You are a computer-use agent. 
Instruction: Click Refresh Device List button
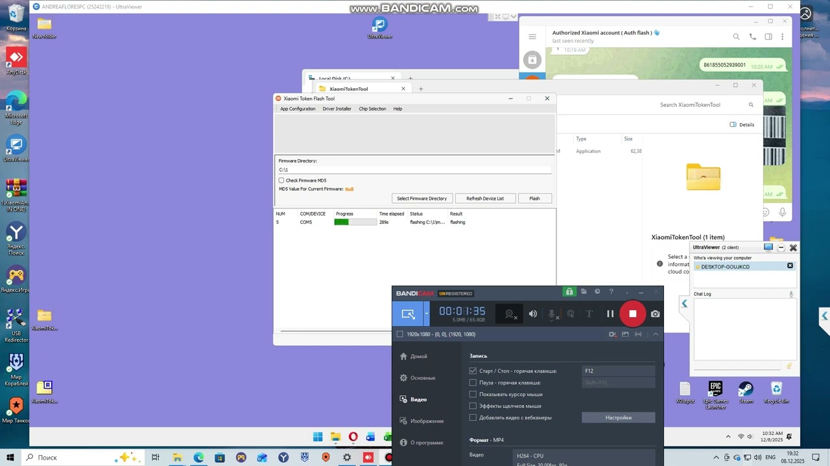485,199
